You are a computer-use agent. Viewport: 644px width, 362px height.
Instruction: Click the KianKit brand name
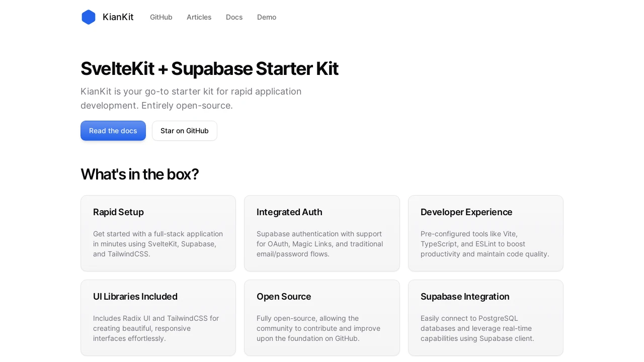pos(118,17)
